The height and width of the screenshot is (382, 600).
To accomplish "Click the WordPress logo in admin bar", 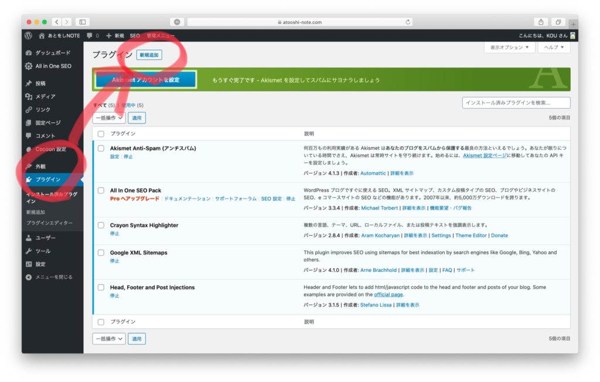I will (x=29, y=36).
